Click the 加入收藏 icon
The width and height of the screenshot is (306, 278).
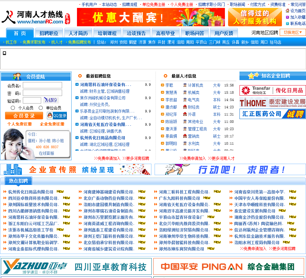(x=287, y=17)
